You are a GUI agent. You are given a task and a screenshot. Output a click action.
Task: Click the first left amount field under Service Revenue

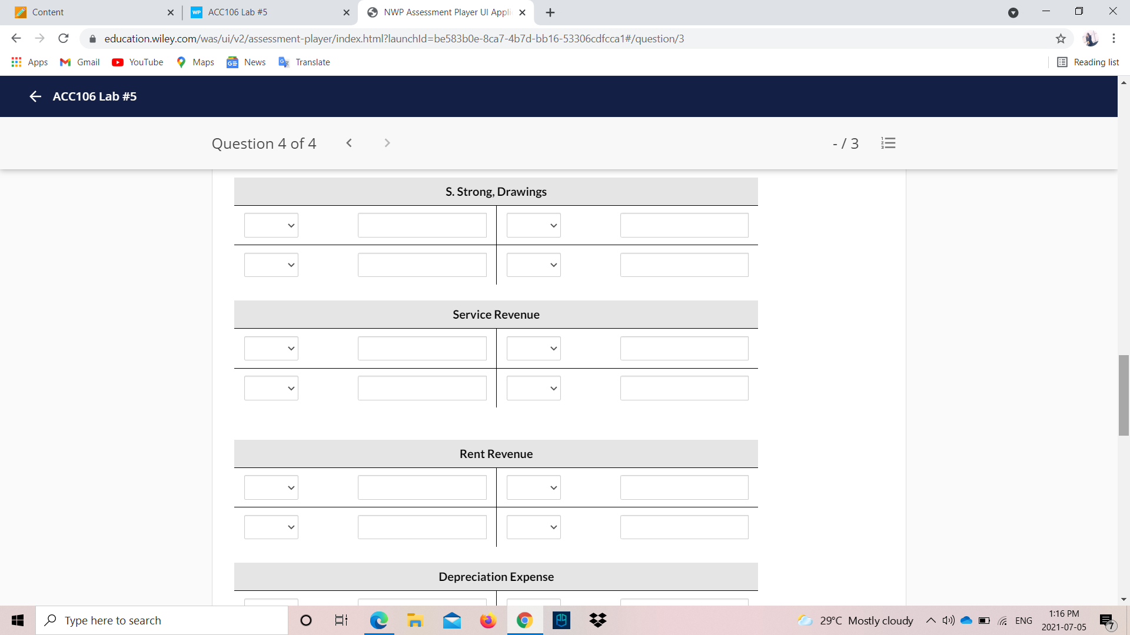pyautogui.click(x=422, y=349)
